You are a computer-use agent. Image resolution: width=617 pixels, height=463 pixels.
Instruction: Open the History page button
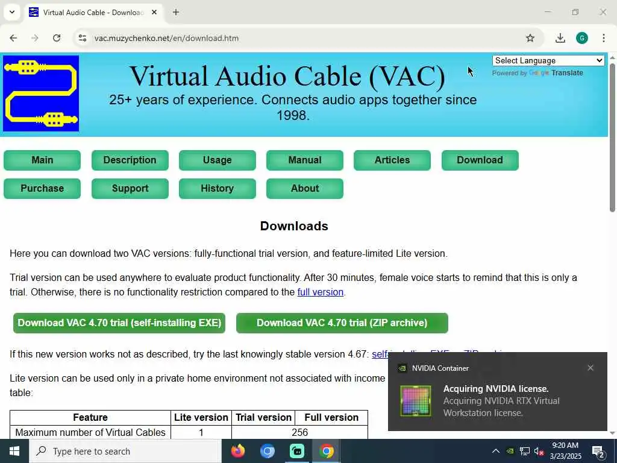pos(217,189)
